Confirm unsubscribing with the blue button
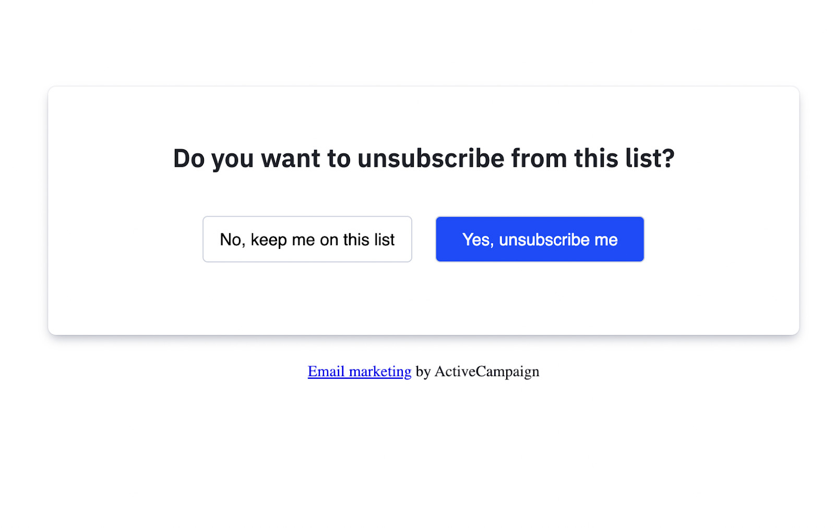 click(x=540, y=239)
